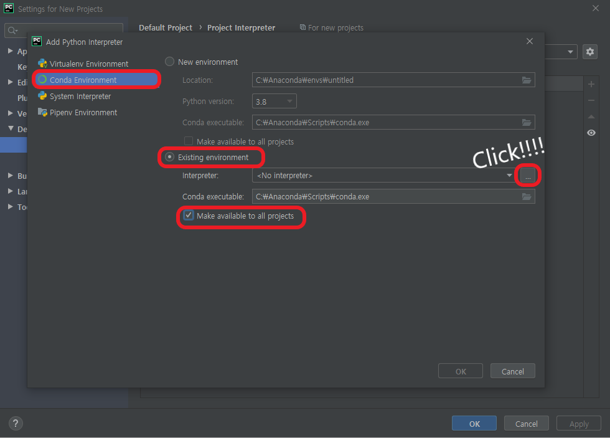The height and width of the screenshot is (438, 610).
Task: Choose Existing environment radio button
Action: [x=169, y=157]
